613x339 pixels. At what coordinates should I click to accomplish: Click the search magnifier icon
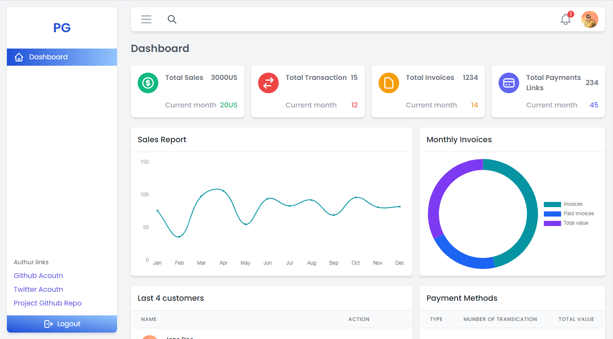click(172, 19)
